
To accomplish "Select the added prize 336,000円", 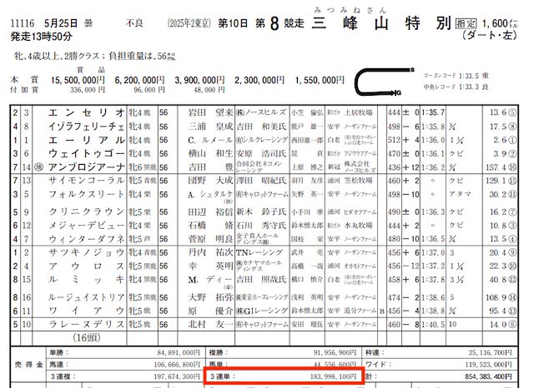I will 88,90.
